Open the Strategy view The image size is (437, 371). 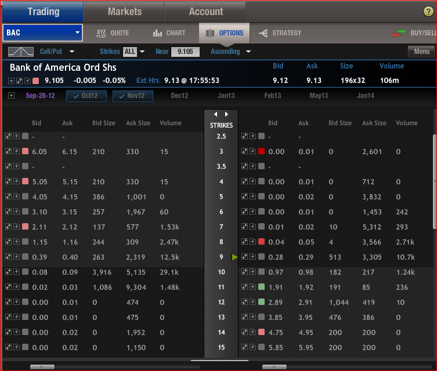point(280,33)
